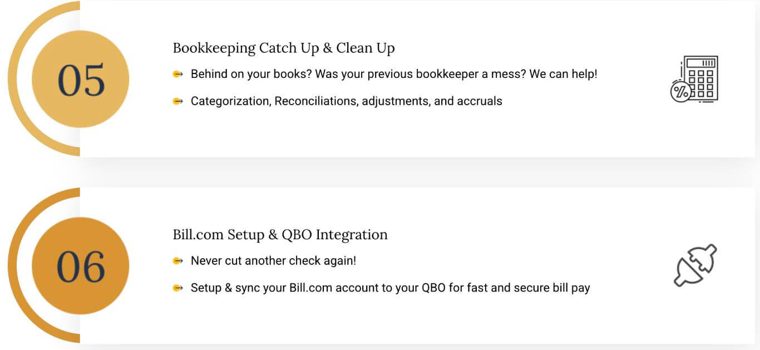This screenshot has height=350, width=760.
Task: Click the bullet arrow beside "Setup & sync"
Action: (178, 288)
